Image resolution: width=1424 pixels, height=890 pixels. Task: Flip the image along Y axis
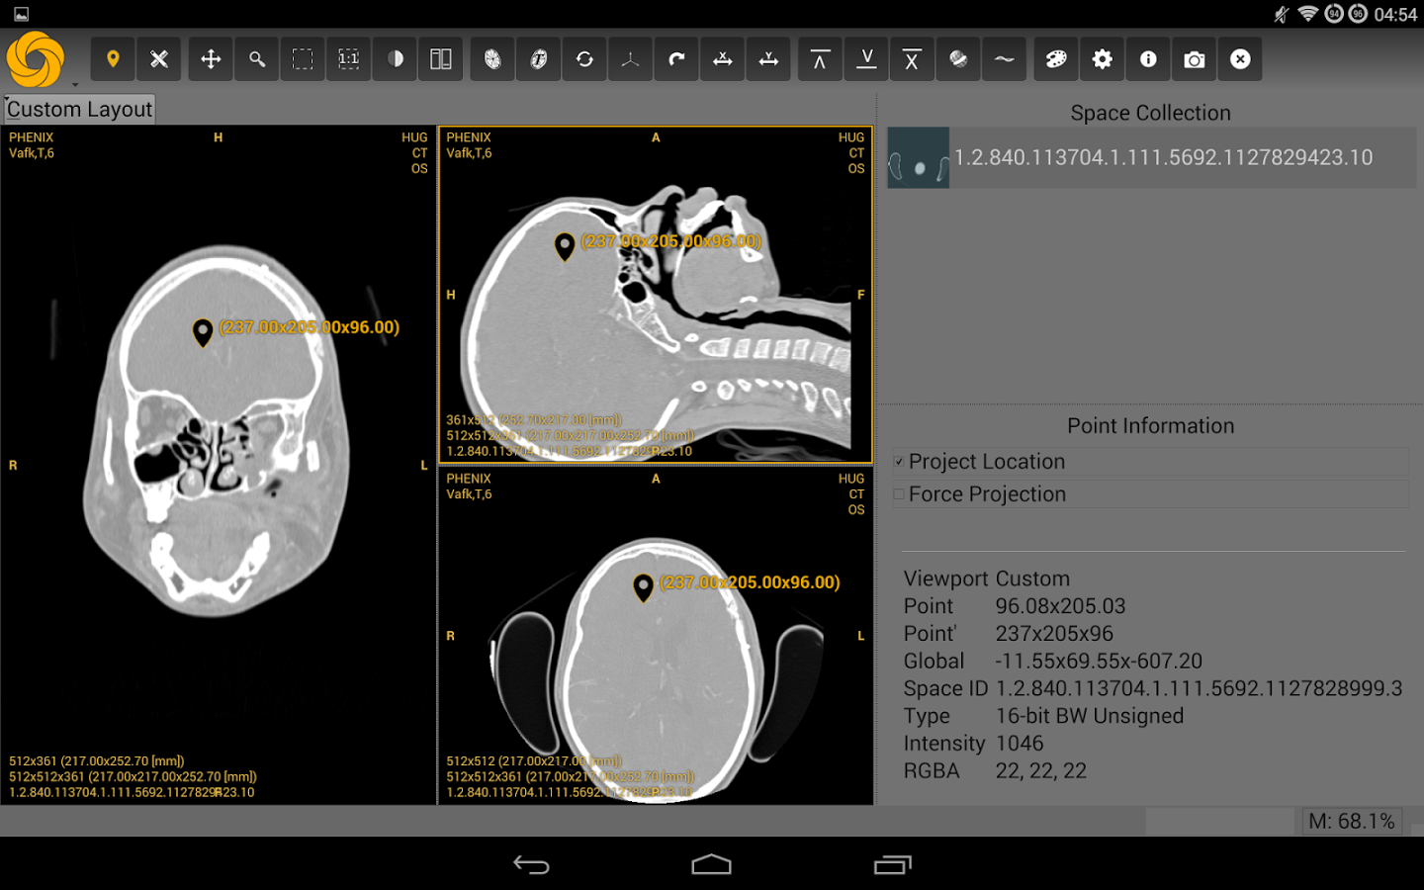768,59
